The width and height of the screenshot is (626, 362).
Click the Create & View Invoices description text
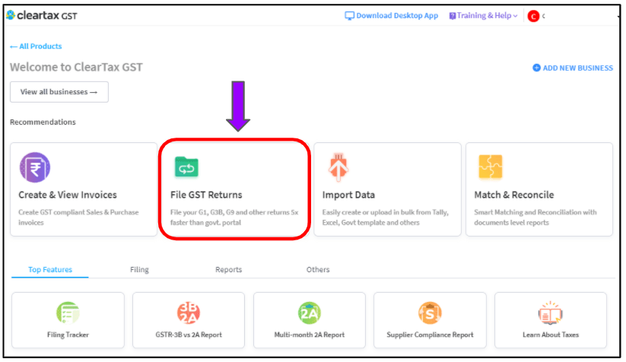78,218
